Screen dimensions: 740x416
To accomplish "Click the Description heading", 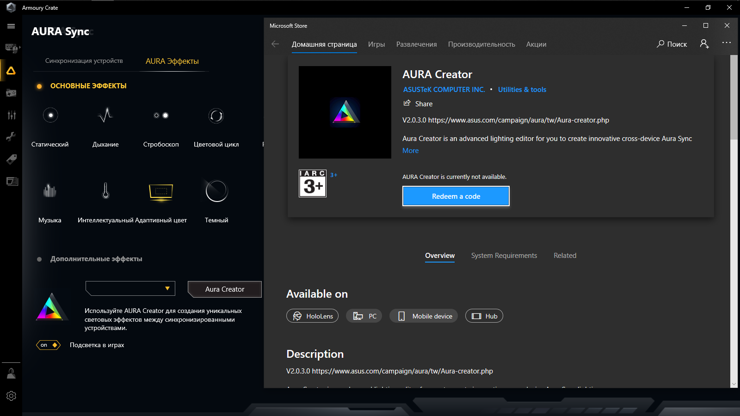I will pos(315,354).
